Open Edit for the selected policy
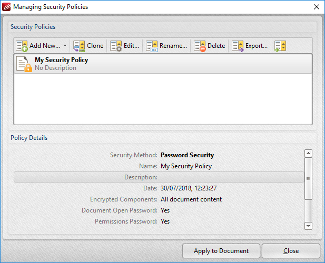The height and width of the screenshot is (263, 325). [124, 46]
